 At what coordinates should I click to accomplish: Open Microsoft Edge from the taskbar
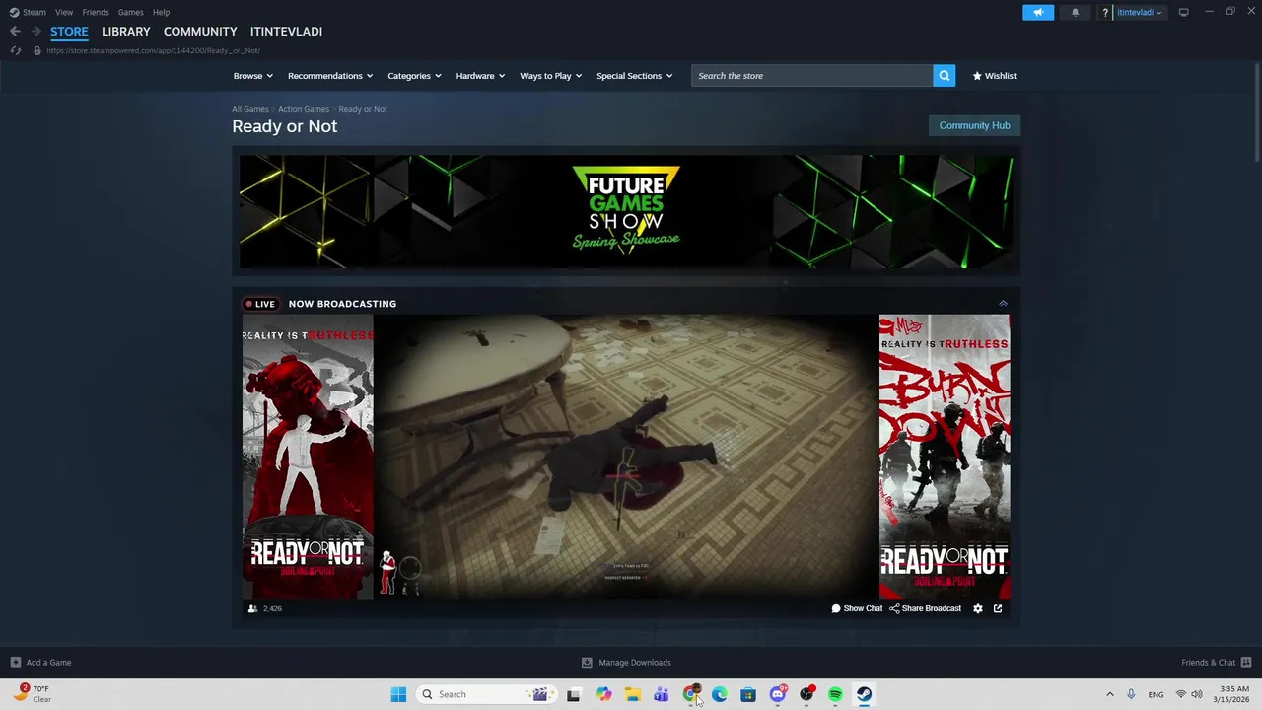tap(720, 694)
